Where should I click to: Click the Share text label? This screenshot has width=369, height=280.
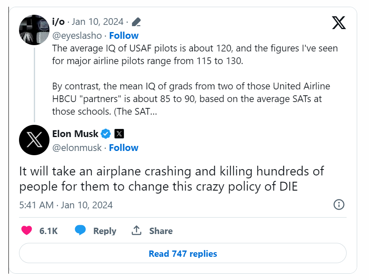click(161, 231)
